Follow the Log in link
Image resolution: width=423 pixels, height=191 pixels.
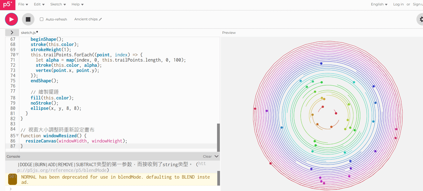click(398, 4)
